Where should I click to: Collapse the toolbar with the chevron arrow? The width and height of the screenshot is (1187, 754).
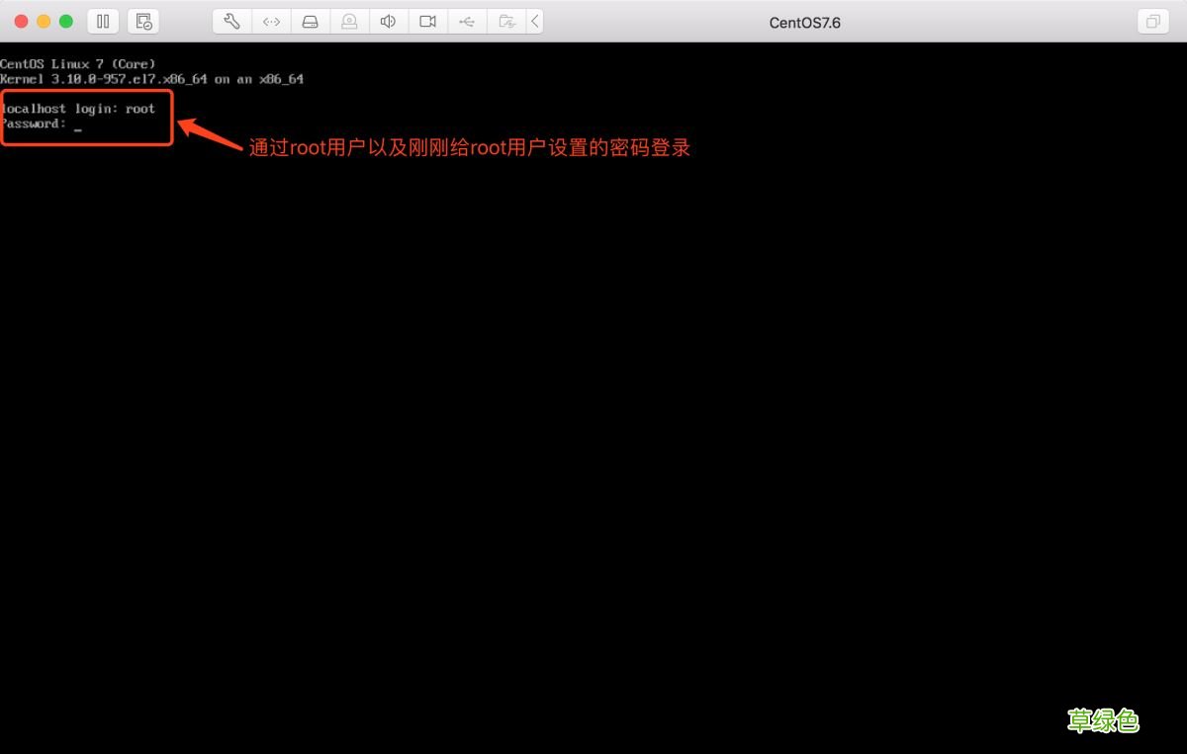point(535,21)
